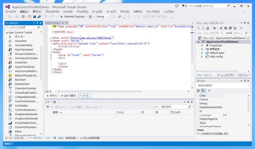
Task: Click the Open File folder icon
Action: tap(30, 16)
